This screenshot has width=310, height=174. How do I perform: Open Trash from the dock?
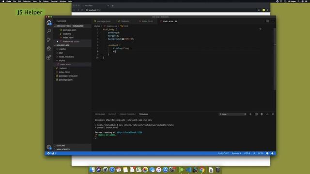point(217,170)
